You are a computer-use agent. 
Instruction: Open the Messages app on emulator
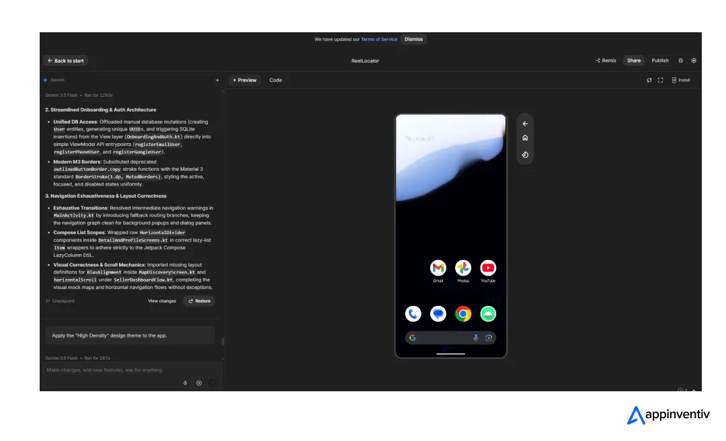(438, 314)
